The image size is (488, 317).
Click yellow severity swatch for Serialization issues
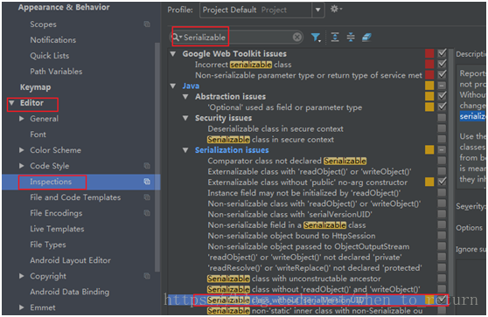point(429,150)
